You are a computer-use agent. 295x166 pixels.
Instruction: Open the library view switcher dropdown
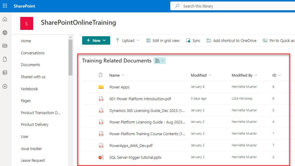(x=160, y=61)
